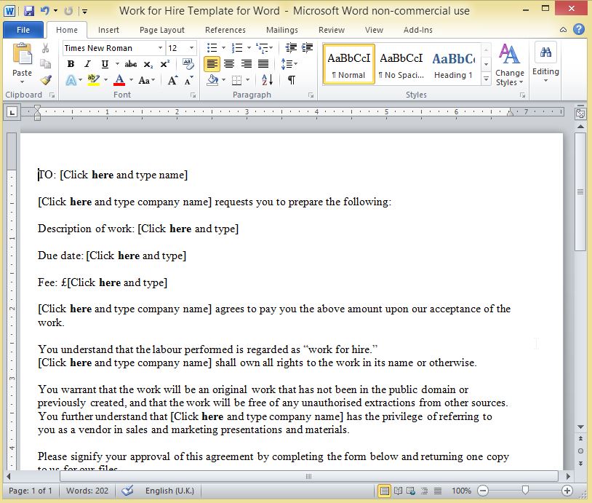This screenshot has height=503, width=592.
Task: Toggle Show/Hide paragraph marks
Action: (x=291, y=80)
